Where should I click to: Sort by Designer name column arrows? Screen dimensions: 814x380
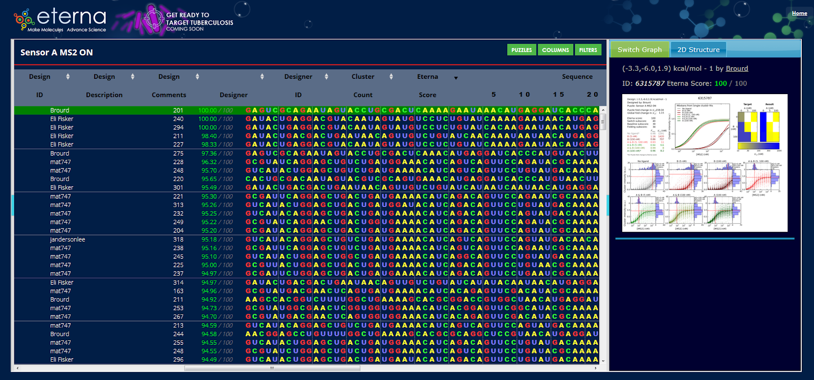point(262,77)
